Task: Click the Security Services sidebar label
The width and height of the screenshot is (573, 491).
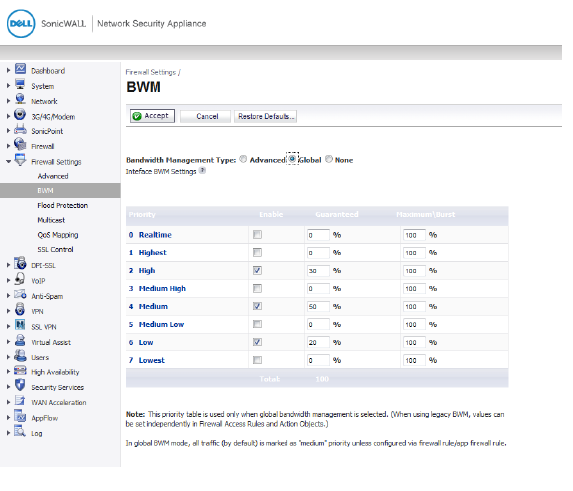Action: point(57,387)
